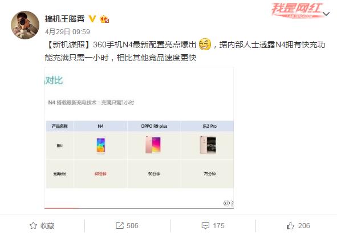Click the 我是网红 watermark logo
This screenshot has height=235, width=337.
click(297, 10)
